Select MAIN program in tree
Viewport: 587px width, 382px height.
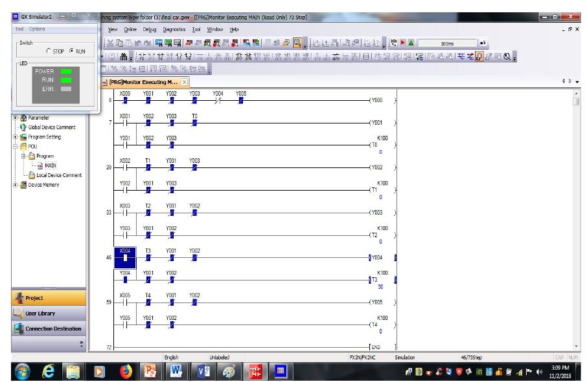[50, 165]
